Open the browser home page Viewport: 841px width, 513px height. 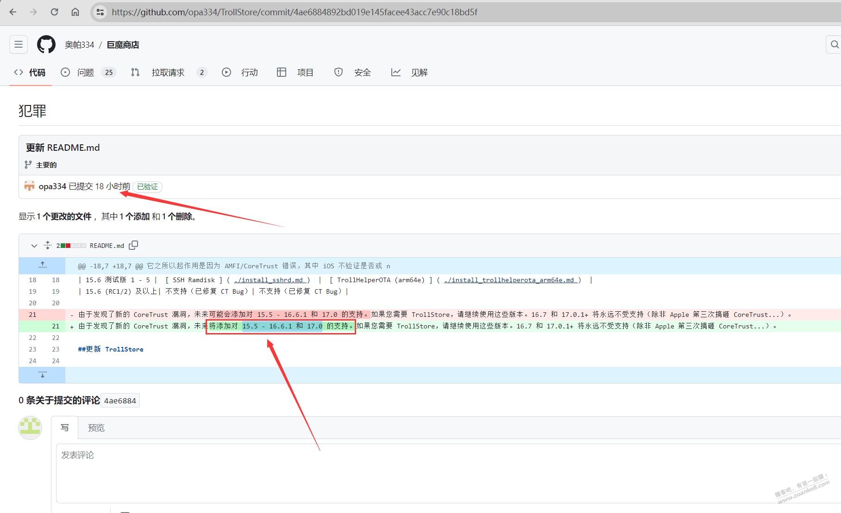(75, 12)
